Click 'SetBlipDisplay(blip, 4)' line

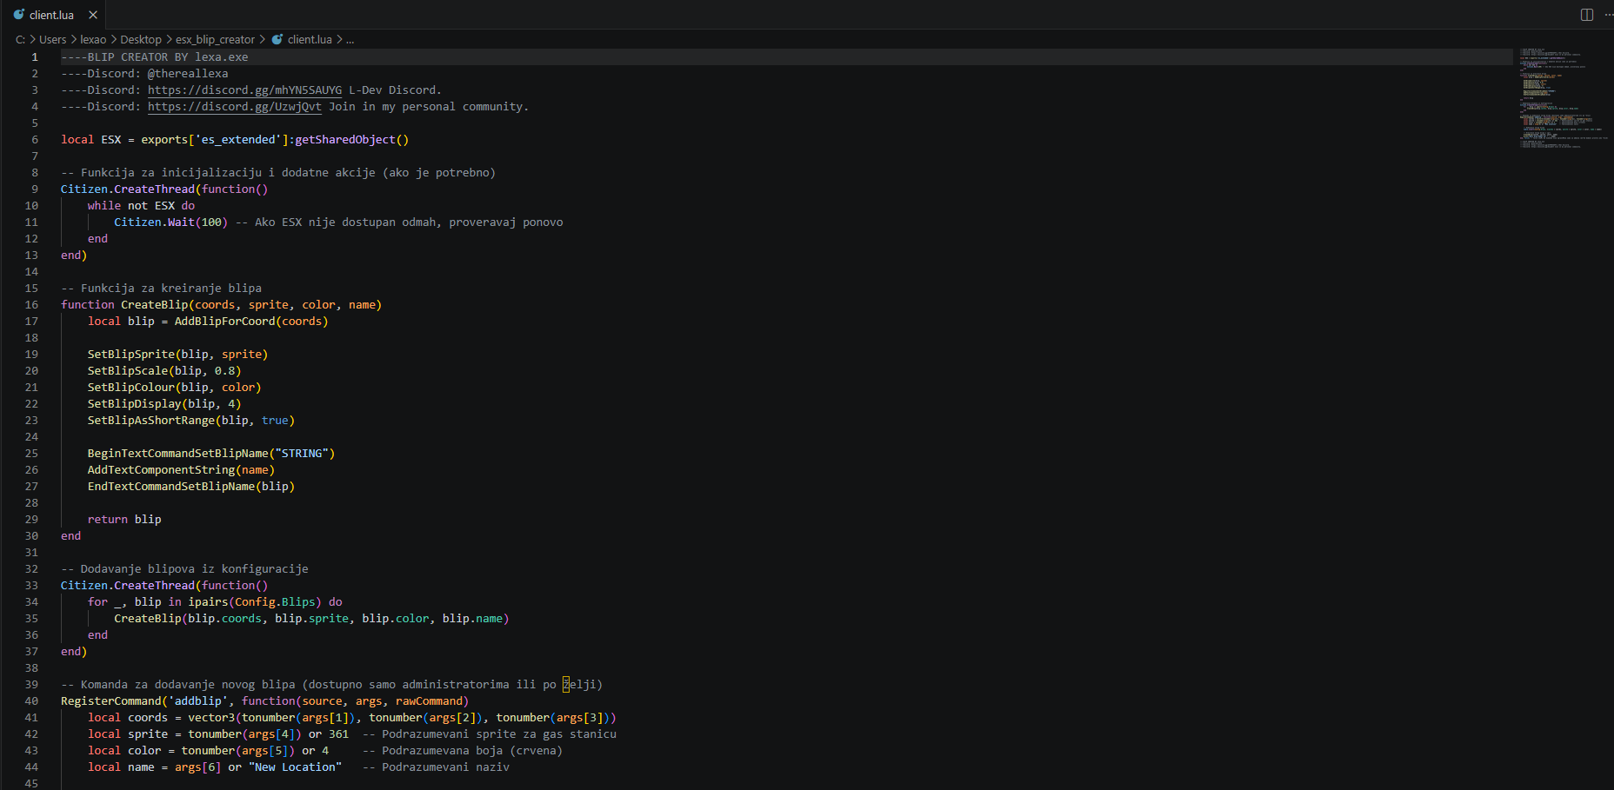[164, 404]
